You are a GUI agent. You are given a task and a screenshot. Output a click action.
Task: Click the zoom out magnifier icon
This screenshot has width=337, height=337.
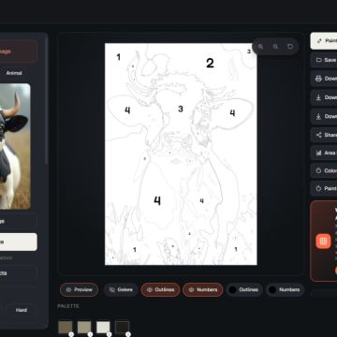click(x=275, y=47)
